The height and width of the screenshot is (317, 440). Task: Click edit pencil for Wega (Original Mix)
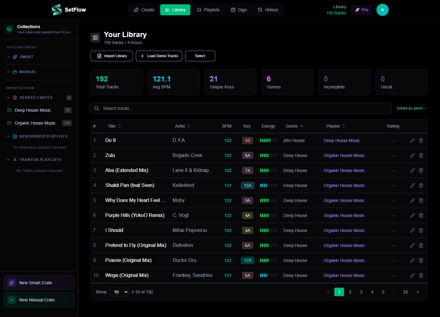[412, 275]
